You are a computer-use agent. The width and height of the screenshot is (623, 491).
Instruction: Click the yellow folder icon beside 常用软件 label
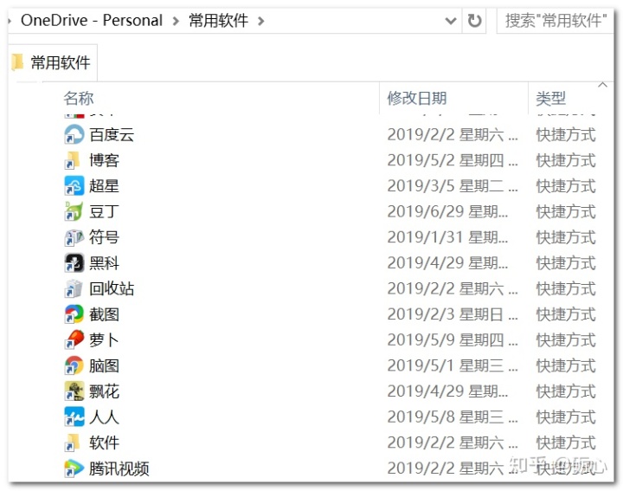(17, 62)
